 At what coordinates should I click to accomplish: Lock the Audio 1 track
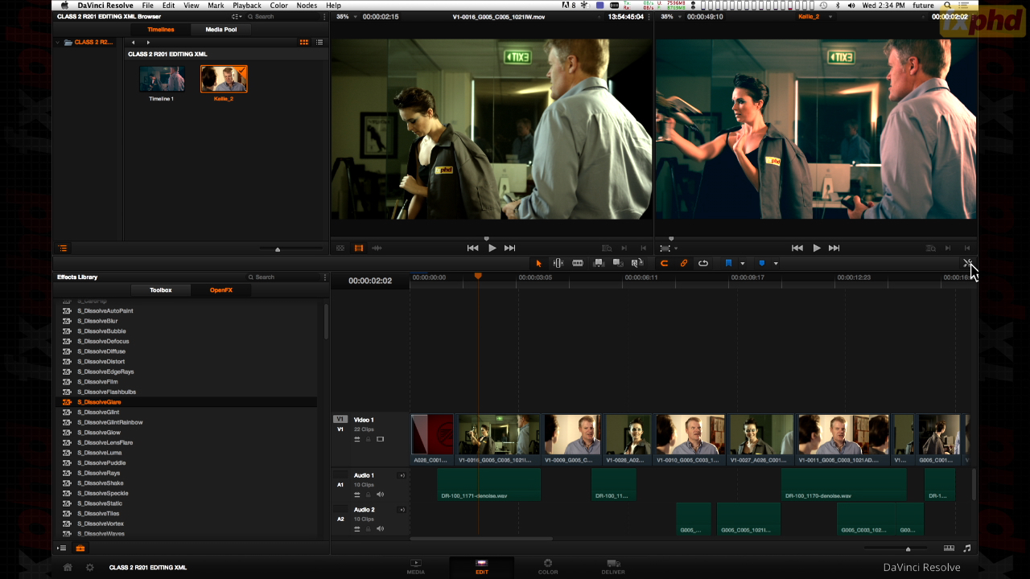pos(369,495)
